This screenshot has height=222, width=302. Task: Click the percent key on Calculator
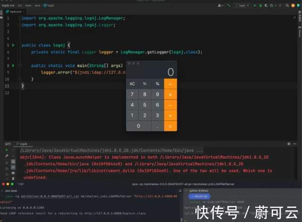pos(158,84)
